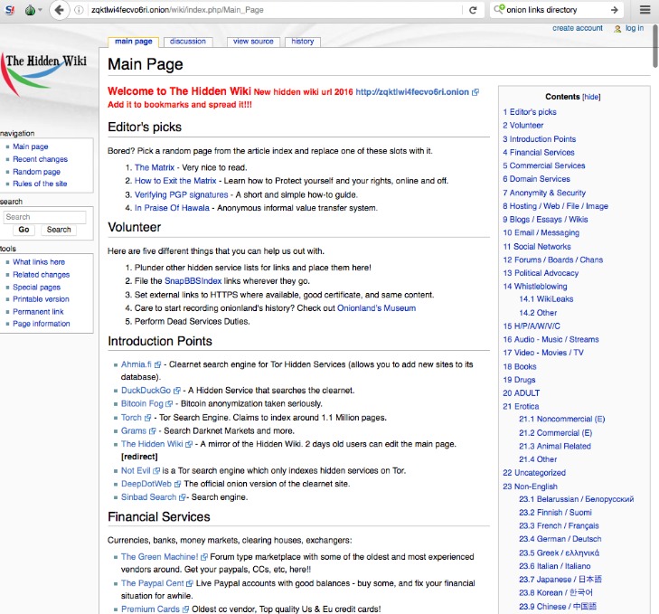Jump to 23.4 German / Deutsch entry
Image resolution: width=659 pixels, height=614 pixels.
click(560, 539)
